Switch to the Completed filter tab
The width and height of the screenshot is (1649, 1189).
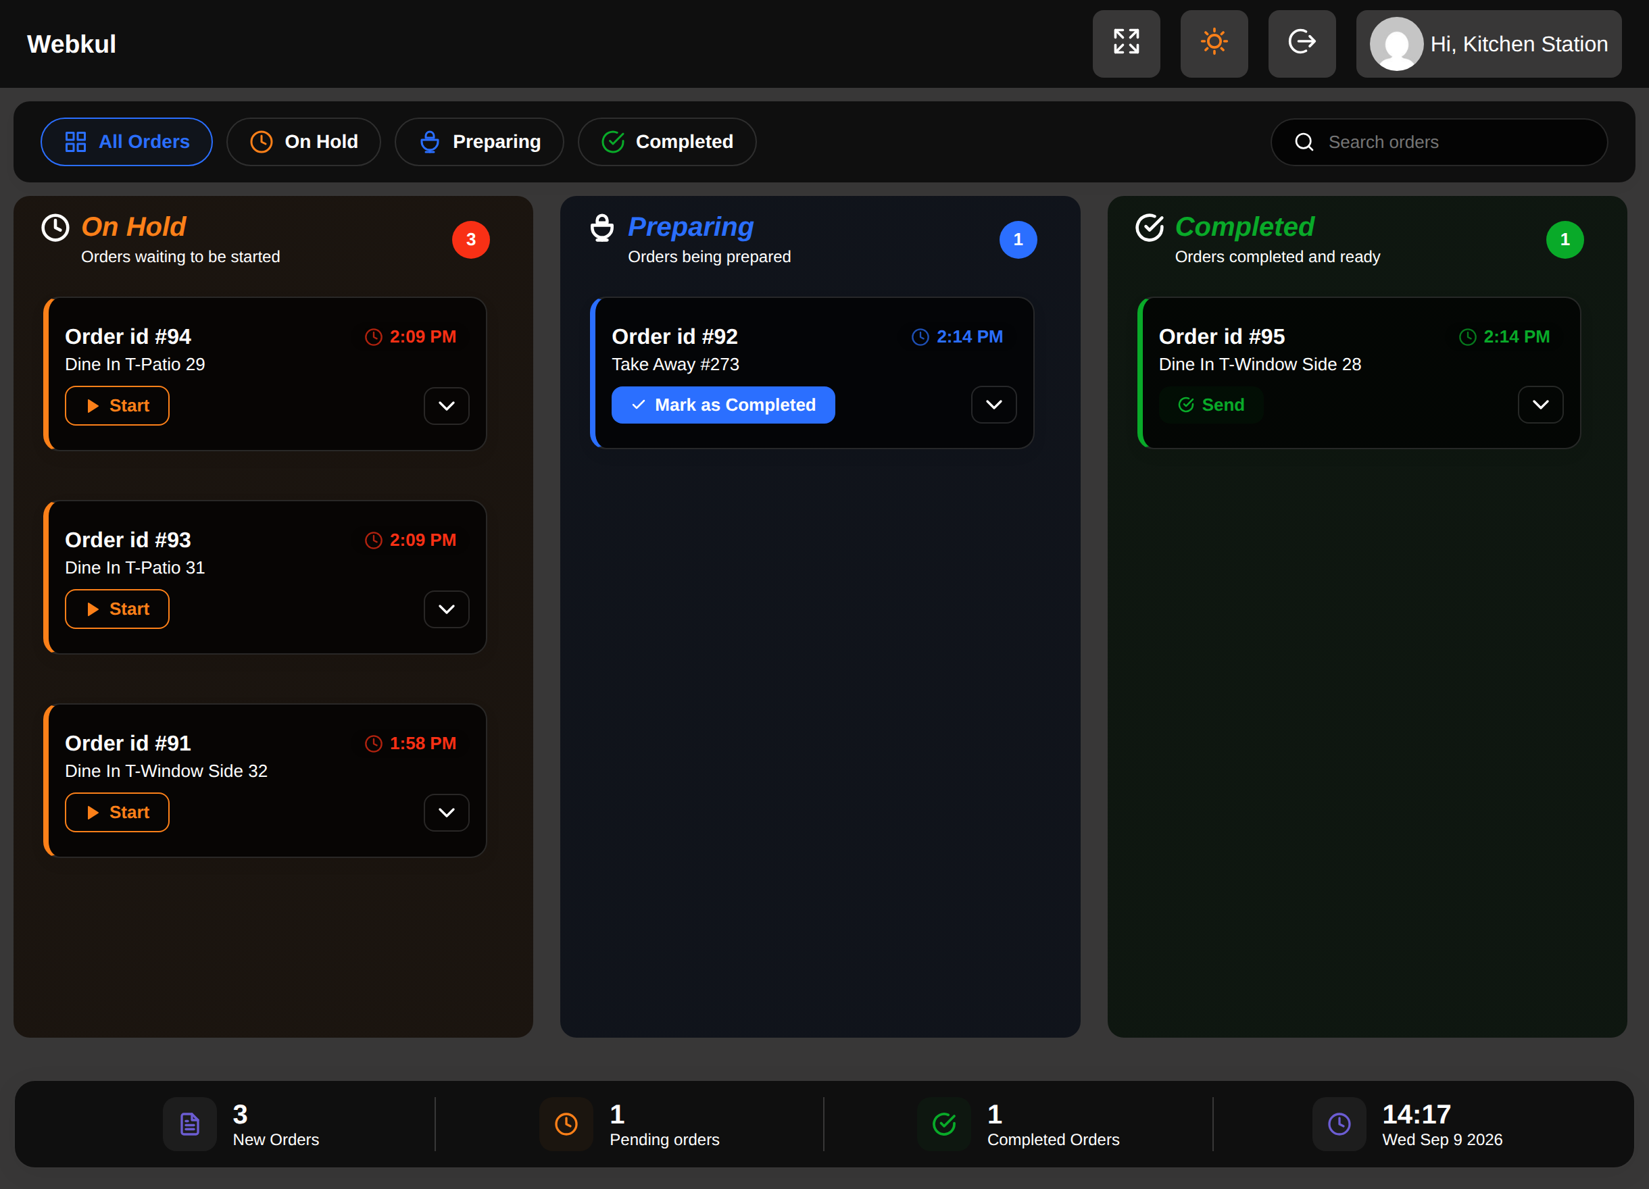point(667,142)
